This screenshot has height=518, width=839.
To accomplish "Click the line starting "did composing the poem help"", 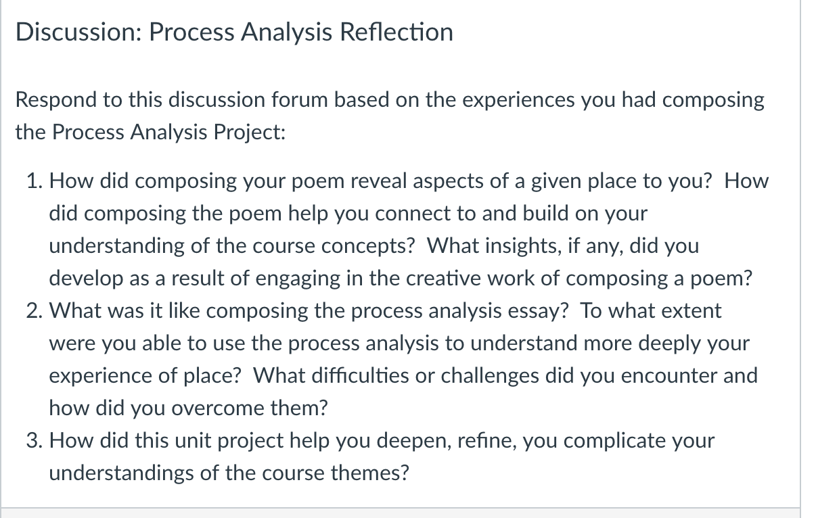I will coord(348,214).
